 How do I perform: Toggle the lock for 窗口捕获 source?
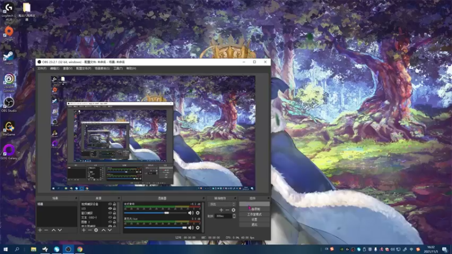pyautogui.click(x=115, y=213)
